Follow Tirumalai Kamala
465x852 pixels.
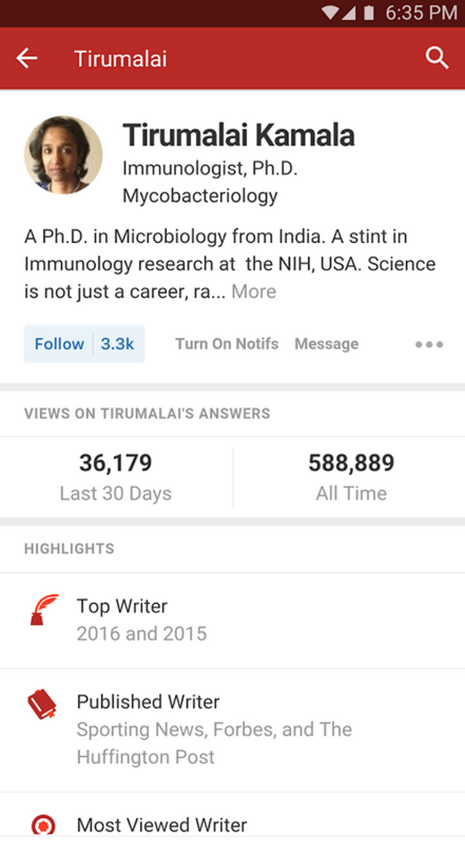59,344
